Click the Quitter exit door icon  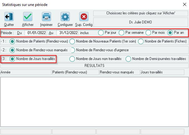[x=9, y=17]
